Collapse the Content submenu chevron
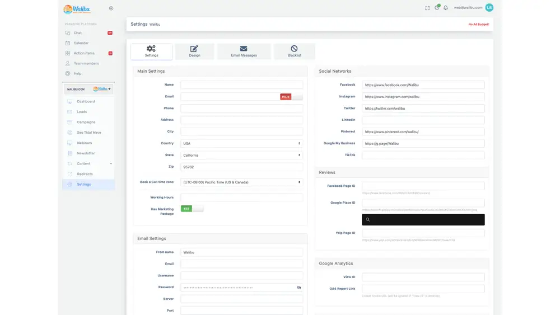 [111, 164]
